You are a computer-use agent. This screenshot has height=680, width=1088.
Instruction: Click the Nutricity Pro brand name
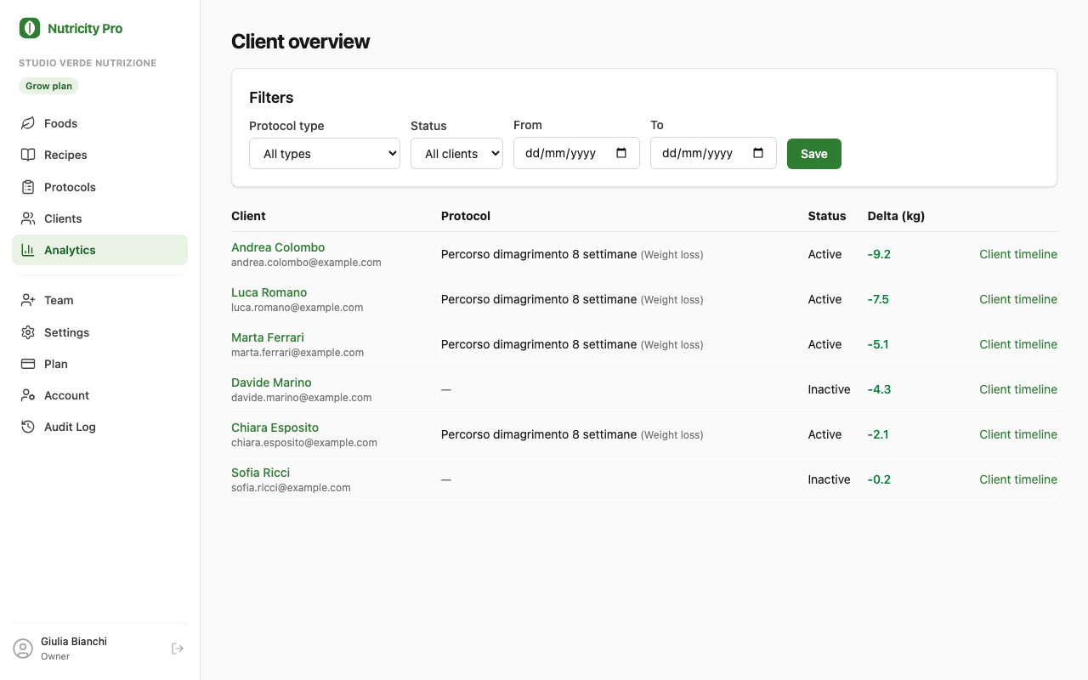pos(85,28)
